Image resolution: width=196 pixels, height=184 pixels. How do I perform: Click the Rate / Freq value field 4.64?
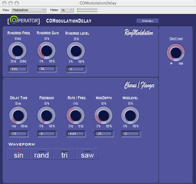[76, 134]
